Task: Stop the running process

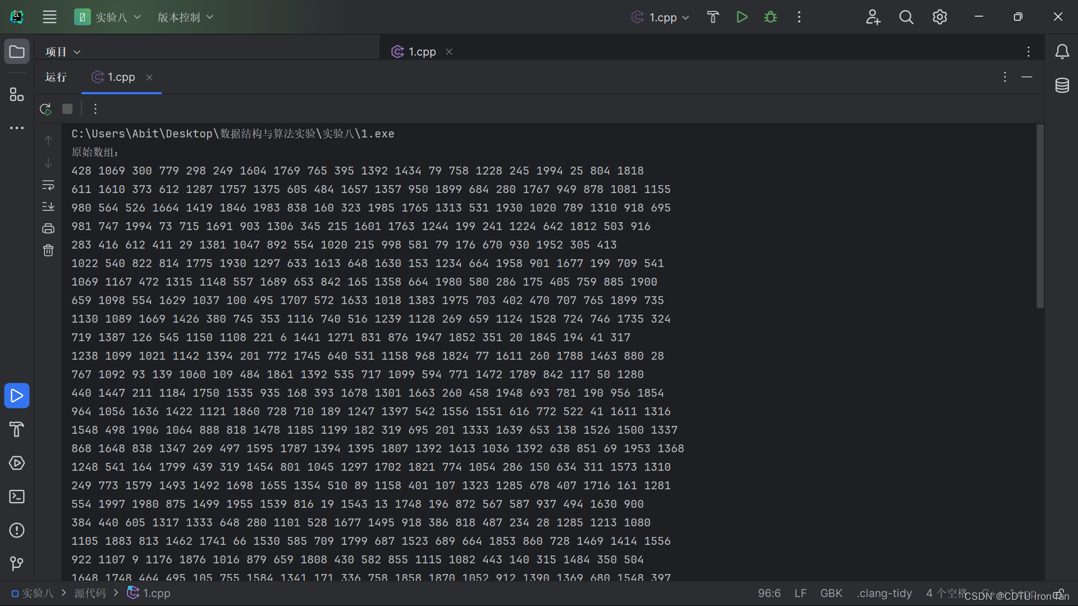Action: coord(67,109)
